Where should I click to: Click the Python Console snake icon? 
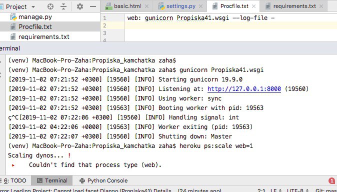pyautogui.click(x=82, y=180)
